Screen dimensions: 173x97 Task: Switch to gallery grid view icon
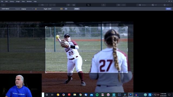click(x=119, y=5)
